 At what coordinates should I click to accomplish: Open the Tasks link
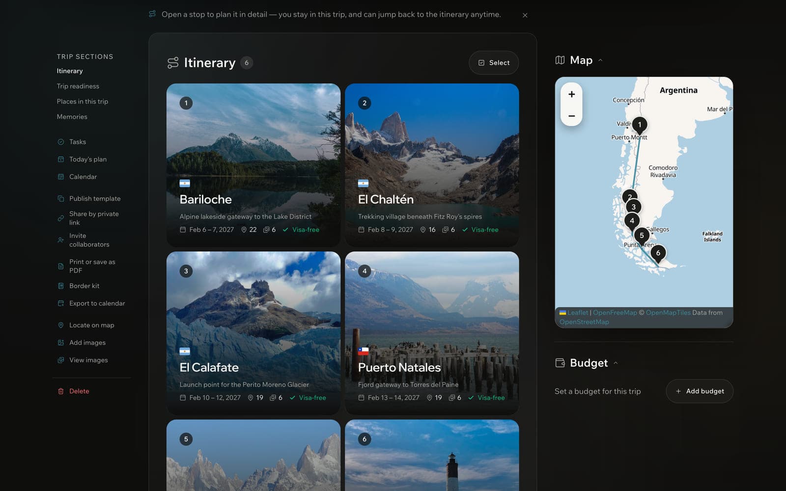pos(78,142)
